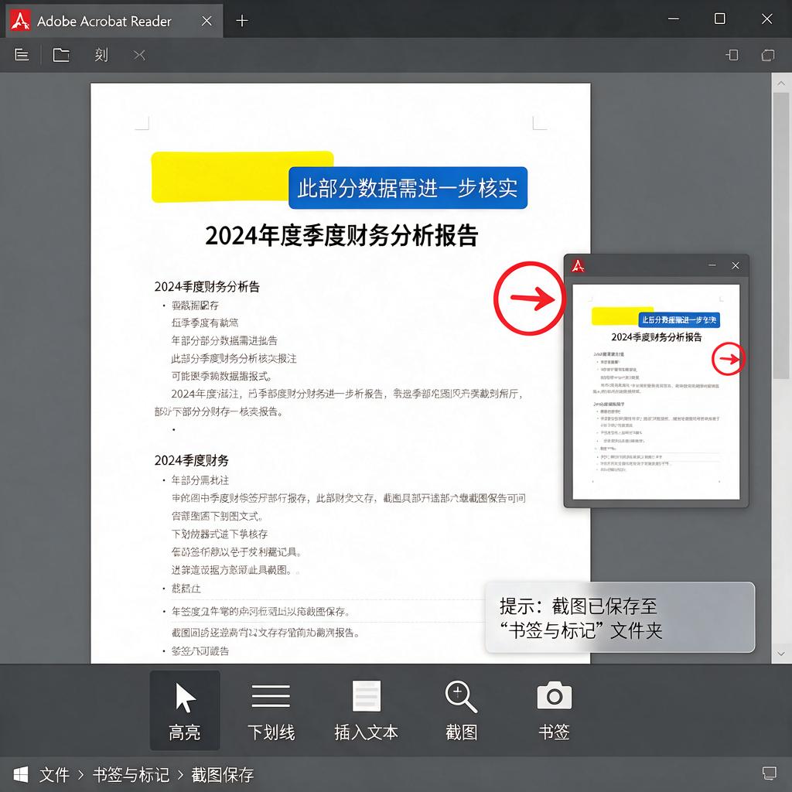Click the page thumbnail in preview window
Screen dimensions: 792x792
click(656, 391)
